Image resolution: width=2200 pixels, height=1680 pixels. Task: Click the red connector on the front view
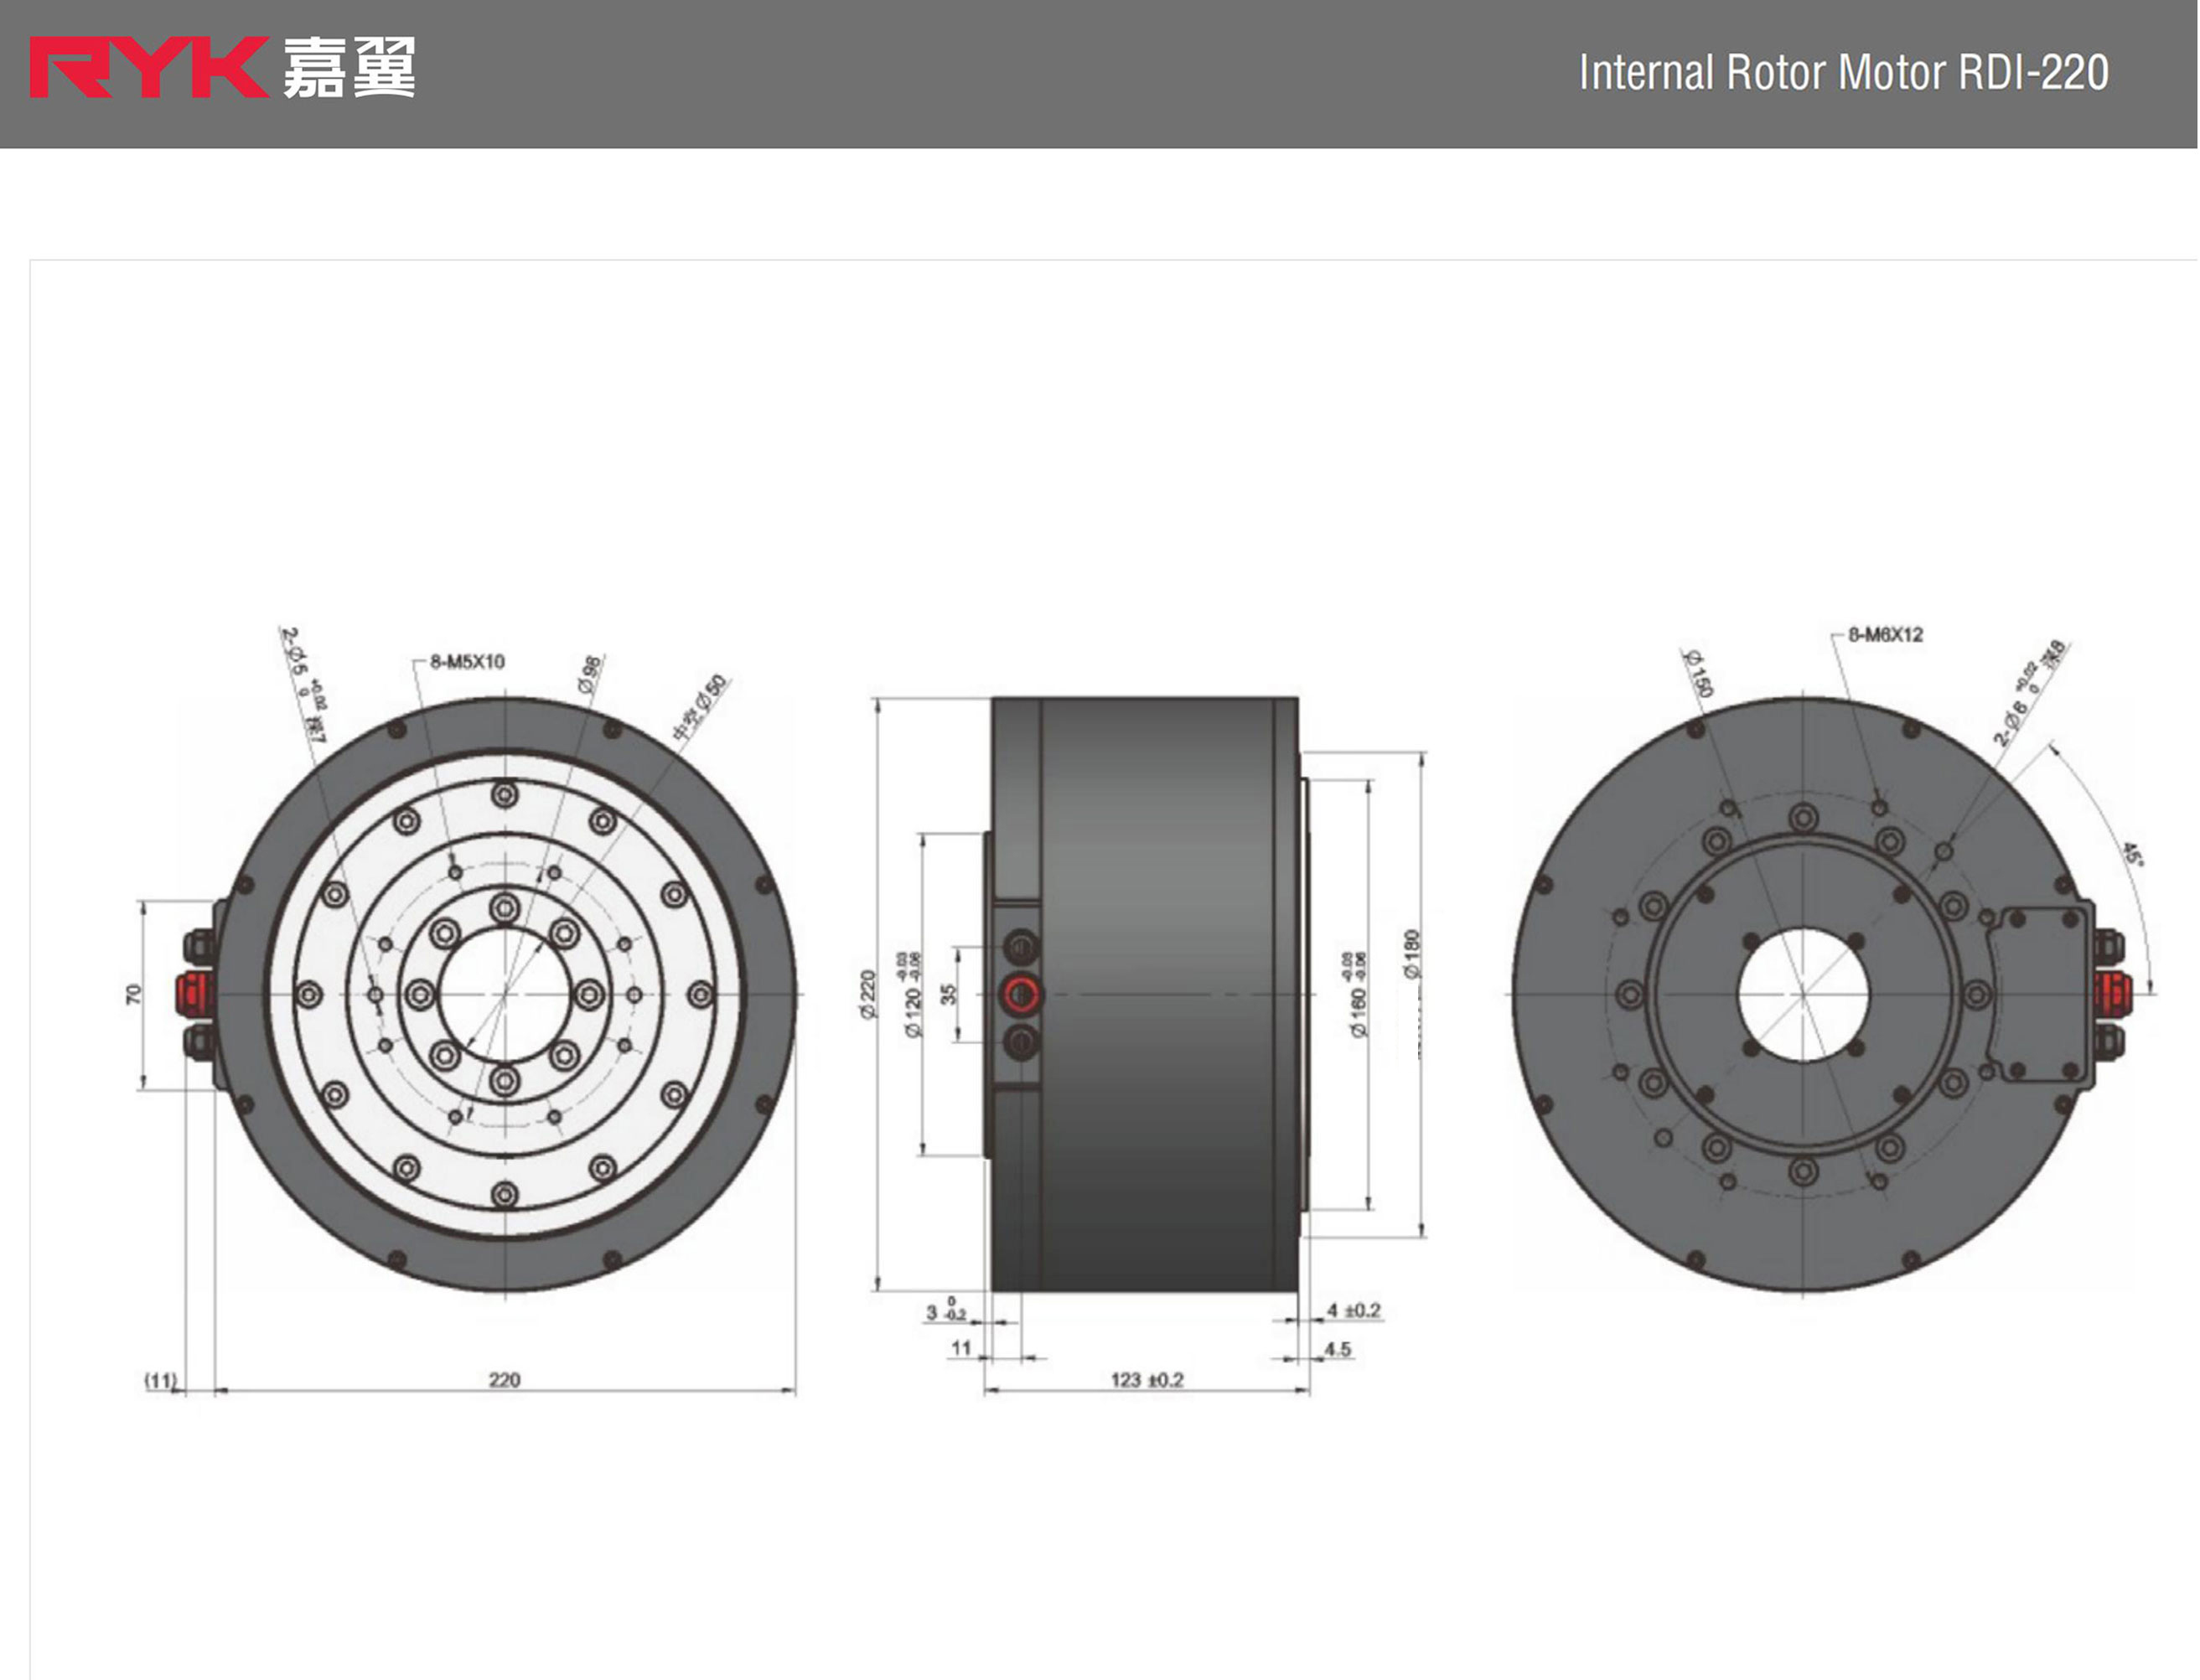click(195, 993)
